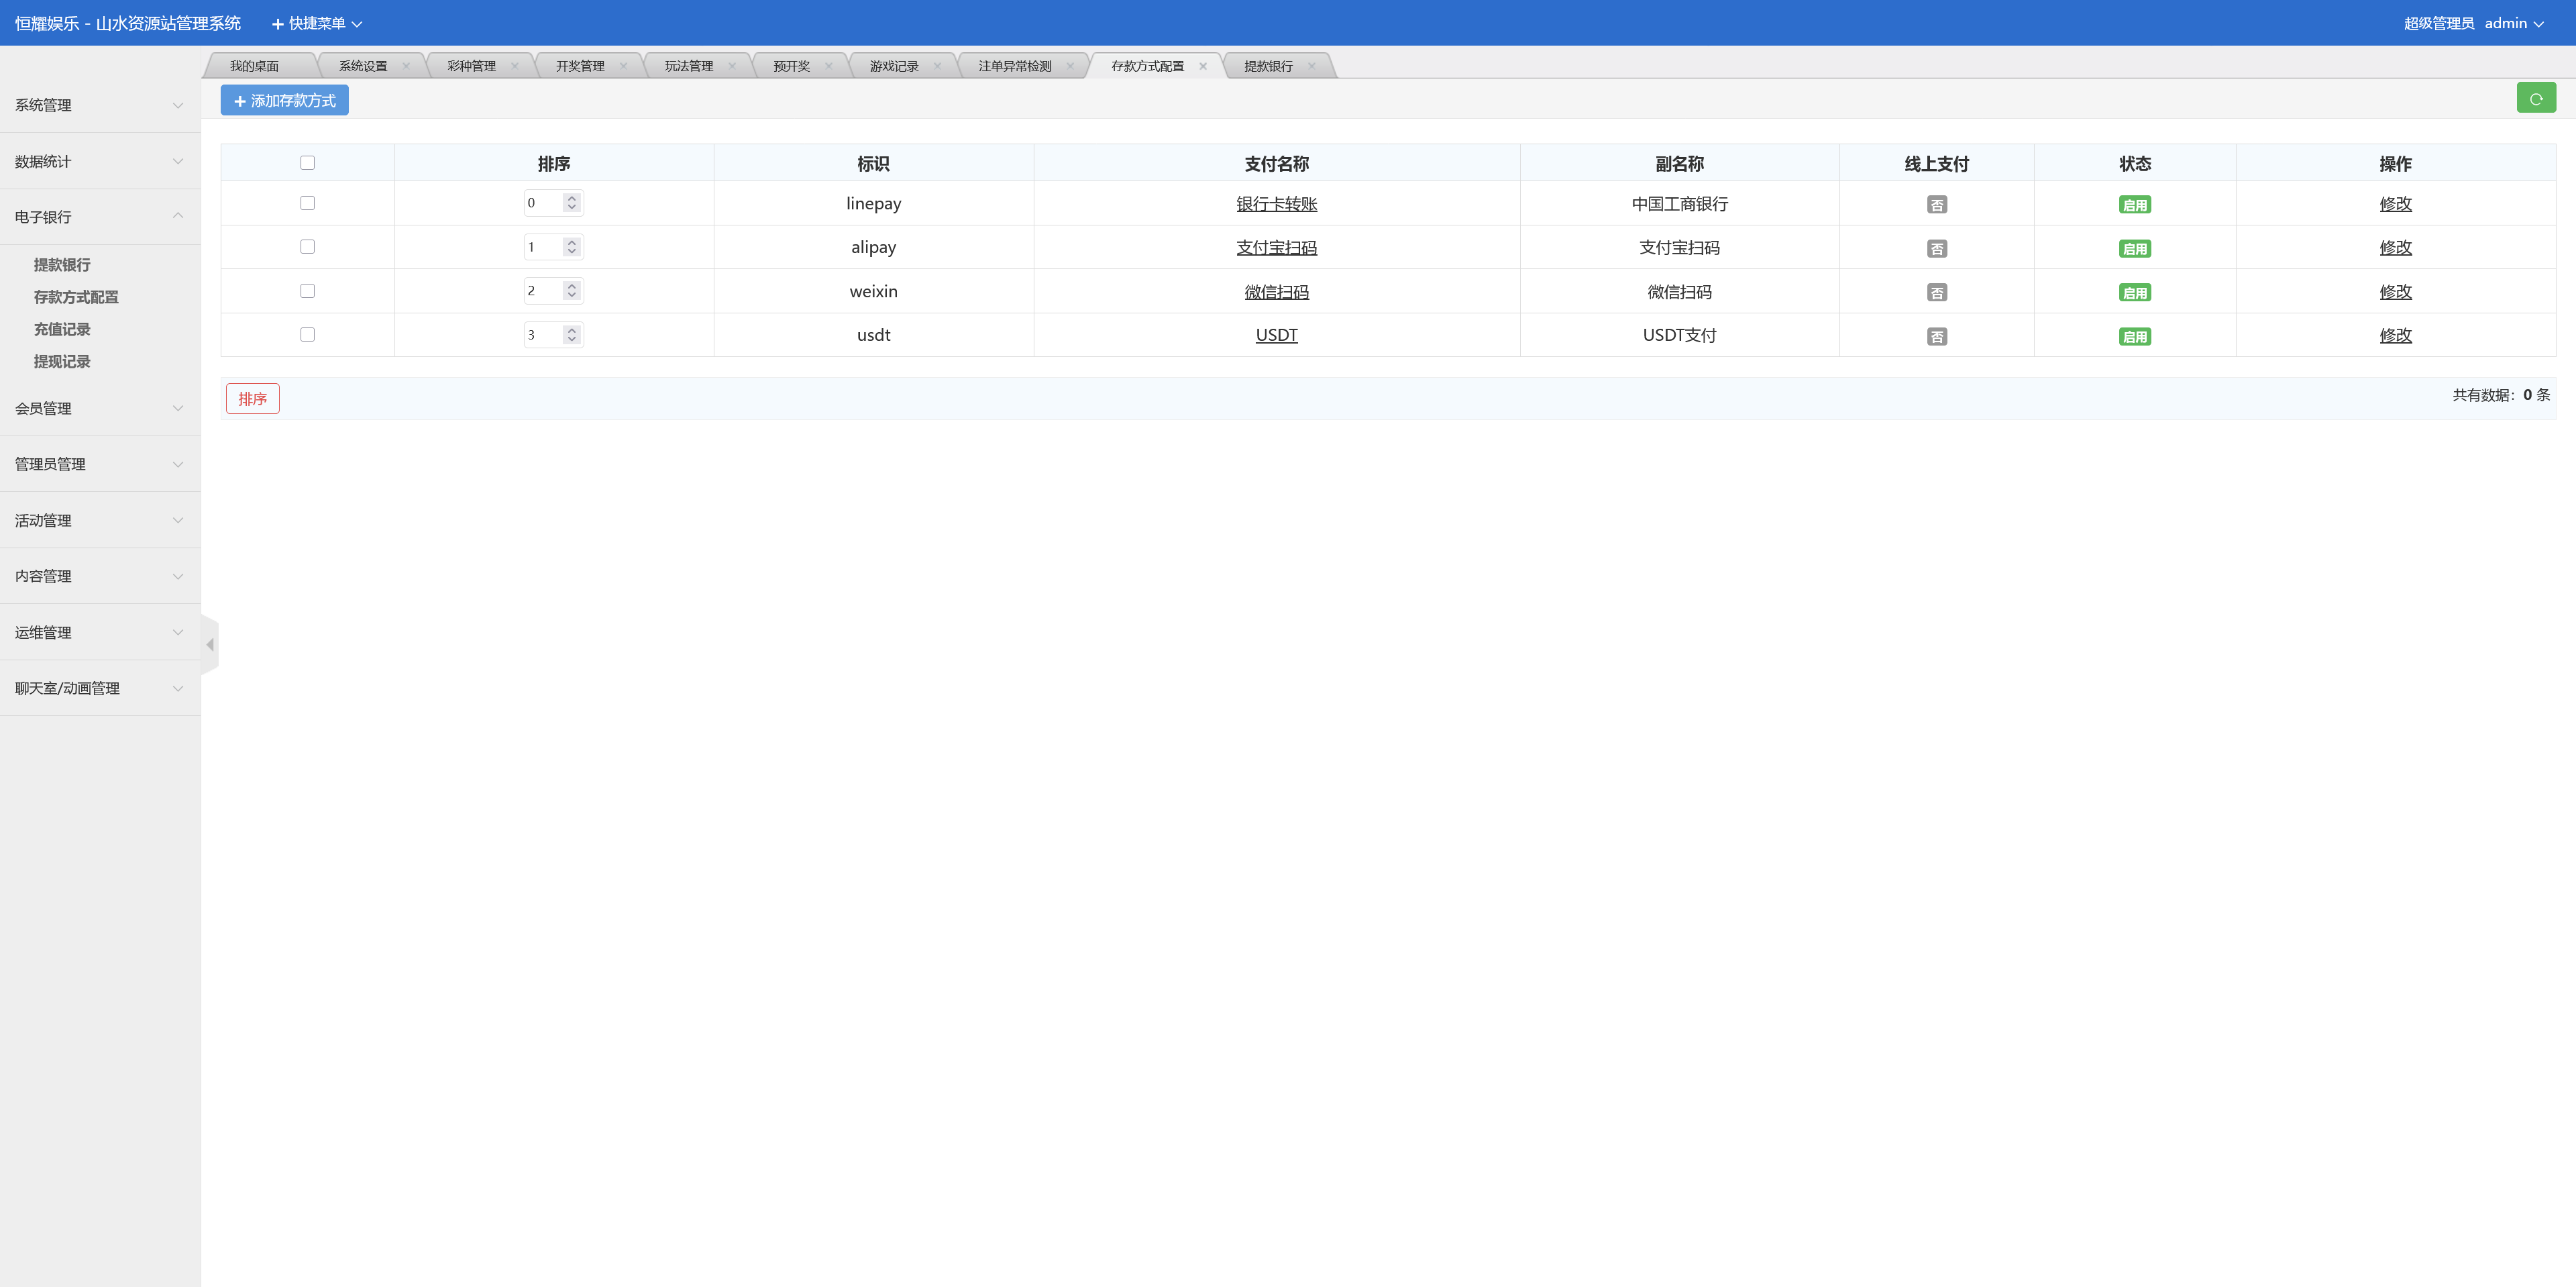Image resolution: width=2576 pixels, height=1287 pixels.
Task: Select the checkbox for the usdt row
Action: (x=307, y=335)
